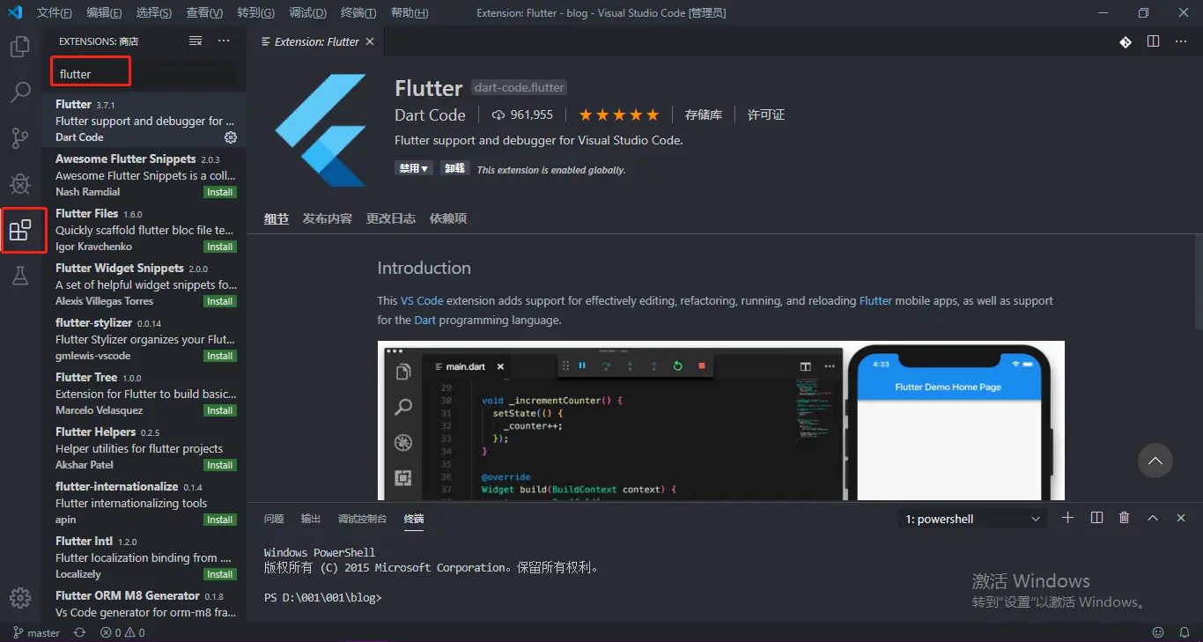The image size is (1203, 642).
Task: Click the notifications bell in the status bar
Action: [1185, 631]
